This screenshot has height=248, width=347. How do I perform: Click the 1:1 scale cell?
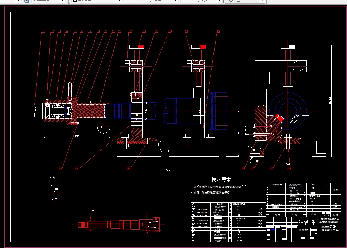316,234
